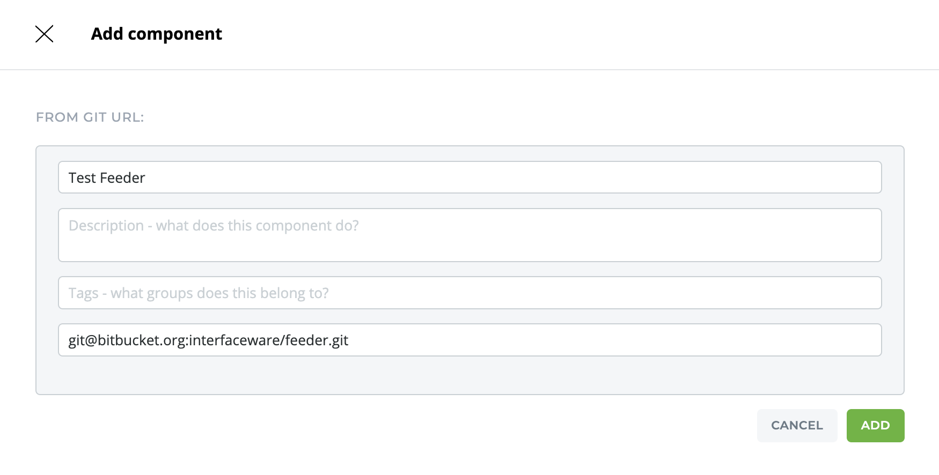Dismiss the dialog using the gray Cancel button
Image resolution: width=939 pixels, height=475 pixels.
coord(797,426)
